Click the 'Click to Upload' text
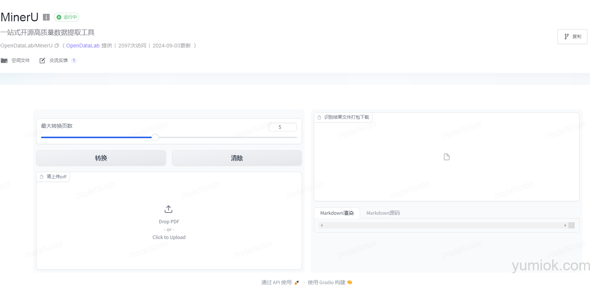 pyautogui.click(x=169, y=237)
